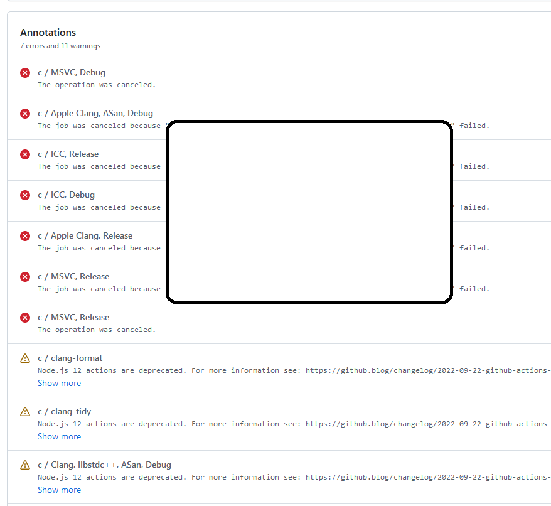Click Node.js 12 deprecated message under clang-tidy
Image resolution: width=551 pixels, height=506 pixels.
[x=294, y=424]
